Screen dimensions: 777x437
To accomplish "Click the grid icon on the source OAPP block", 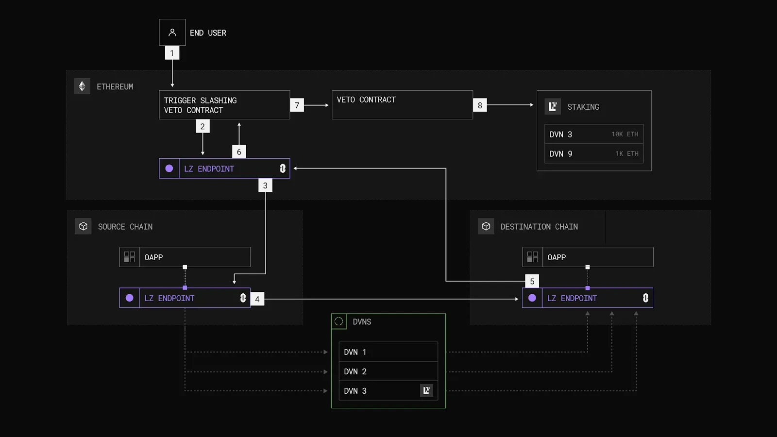I will pos(129,257).
